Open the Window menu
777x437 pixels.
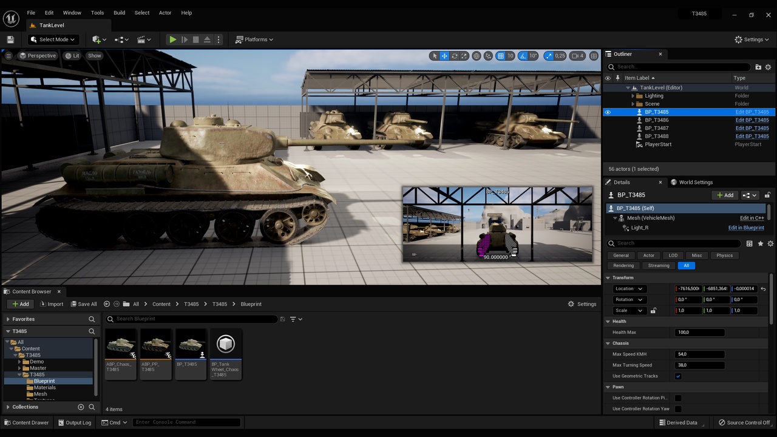72,13
